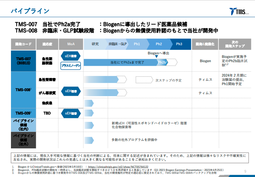Open the clinicaltrials.gov link in the footnote

118,167
